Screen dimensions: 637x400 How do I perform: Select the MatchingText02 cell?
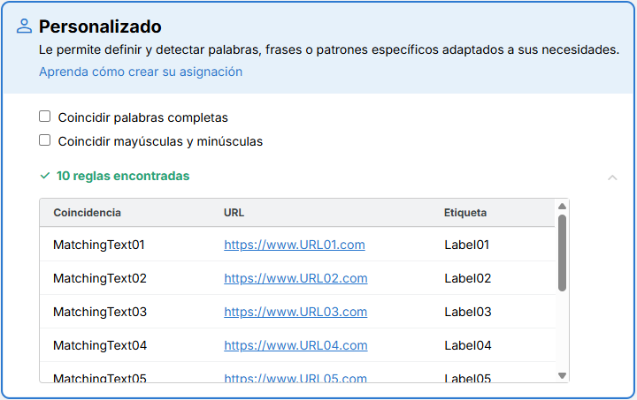click(99, 278)
